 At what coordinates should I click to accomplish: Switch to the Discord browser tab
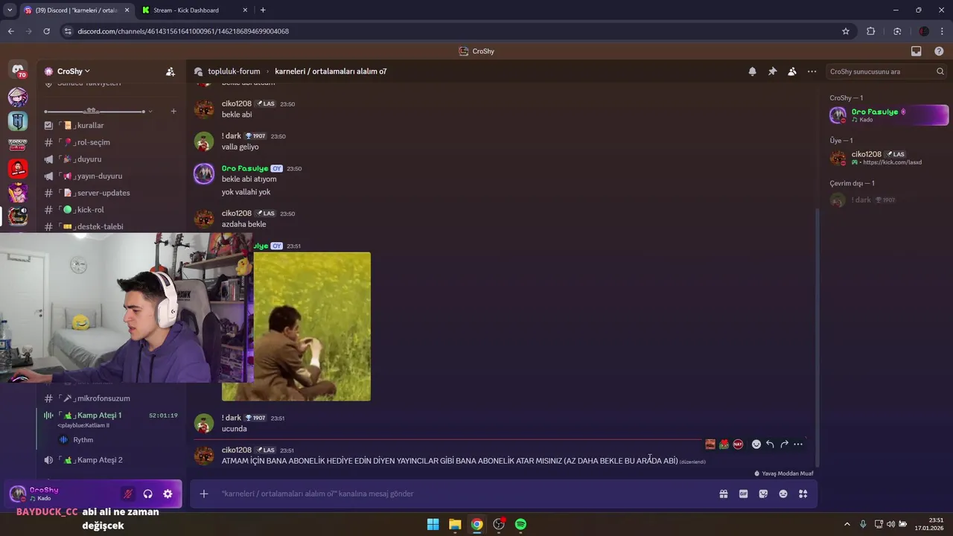(75, 10)
